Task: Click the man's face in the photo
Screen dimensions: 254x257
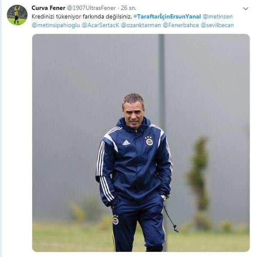Action: (134, 113)
